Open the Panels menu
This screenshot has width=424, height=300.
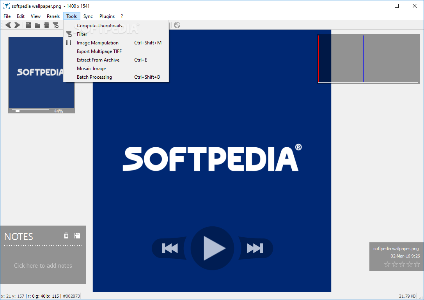tap(53, 16)
